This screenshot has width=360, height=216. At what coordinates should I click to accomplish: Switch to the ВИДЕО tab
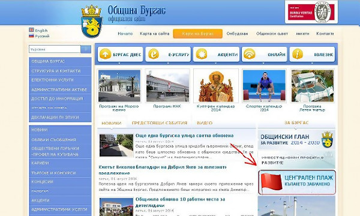point(205,123)
